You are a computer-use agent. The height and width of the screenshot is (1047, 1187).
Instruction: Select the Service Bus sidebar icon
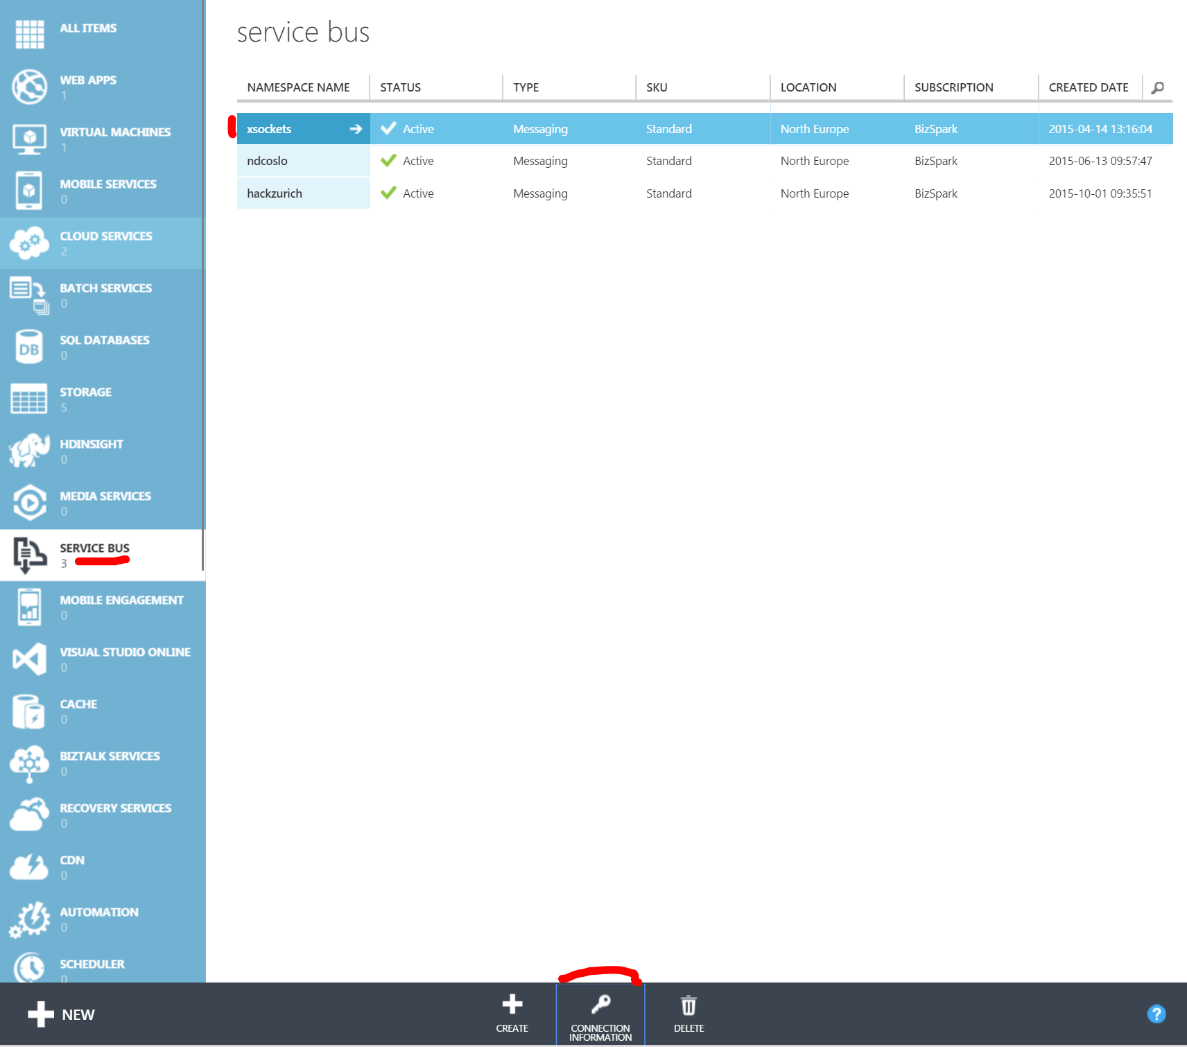[x=29, y=555]
